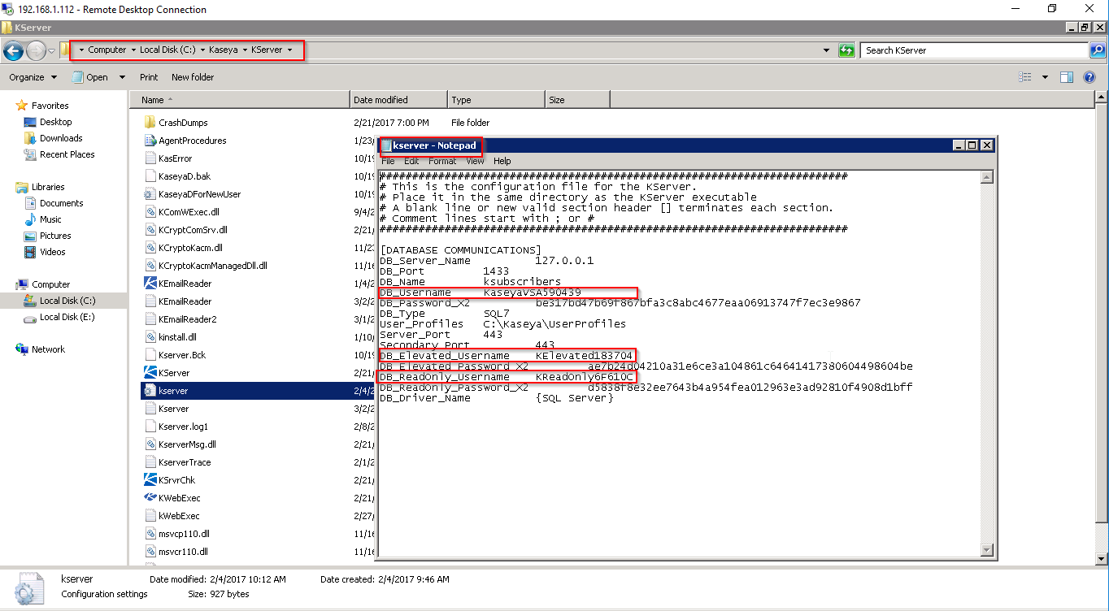Select Computer in navigation pane
1109x611 pixels.
pos(50,284)
